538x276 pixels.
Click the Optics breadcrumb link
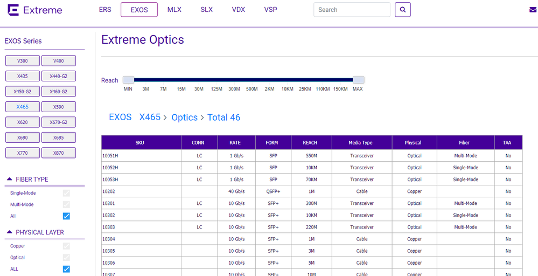pos(184,118)
